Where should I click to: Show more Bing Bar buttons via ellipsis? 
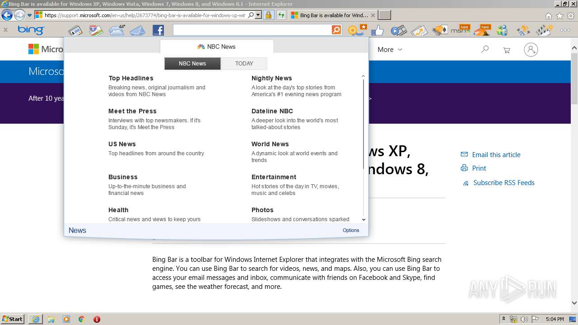click(x=565, y=30)
